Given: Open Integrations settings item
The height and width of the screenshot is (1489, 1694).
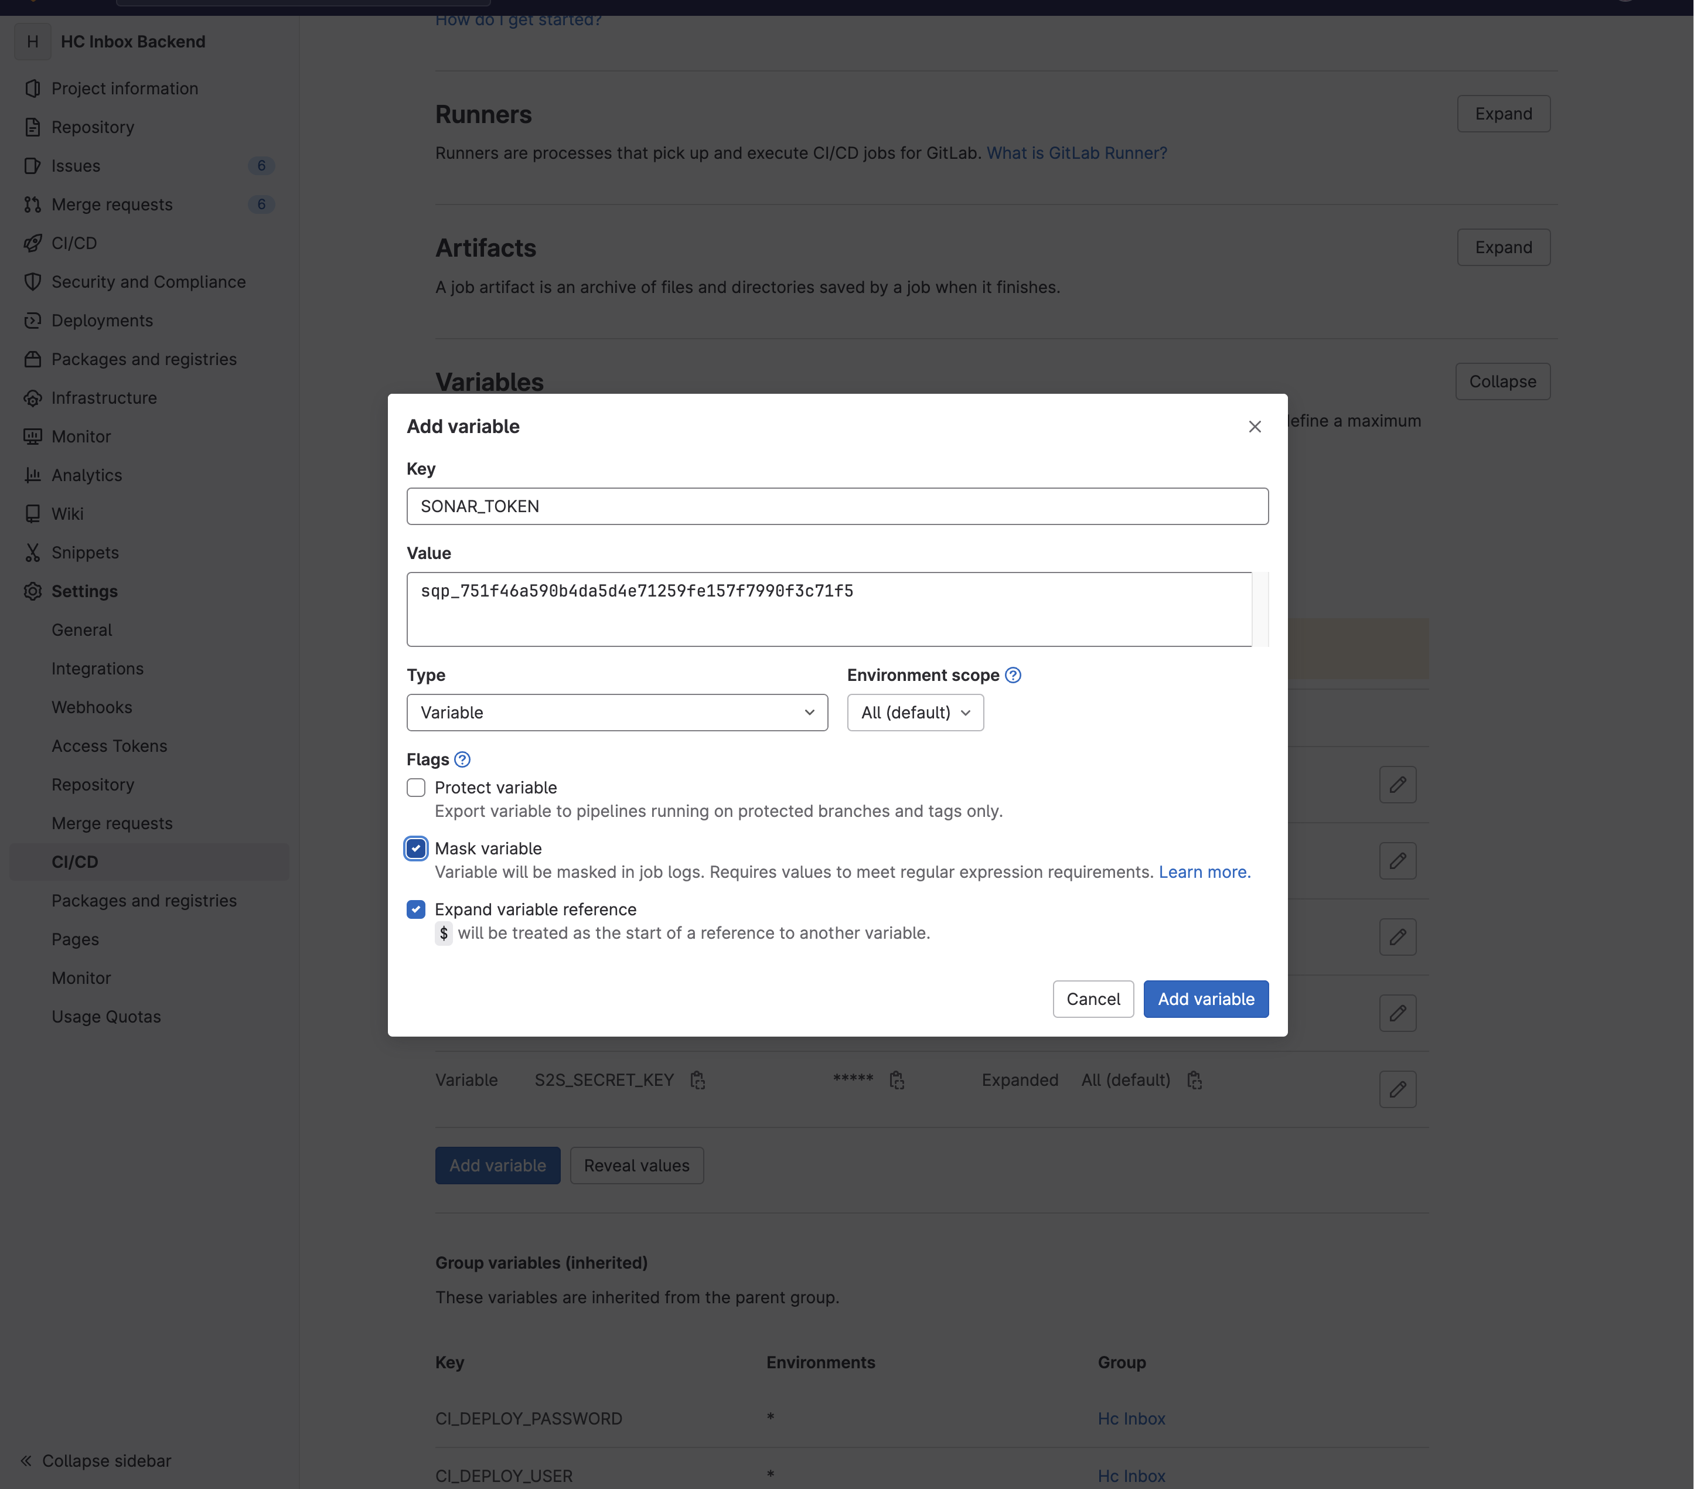Looking at the screenshot, I should [97, 669].
